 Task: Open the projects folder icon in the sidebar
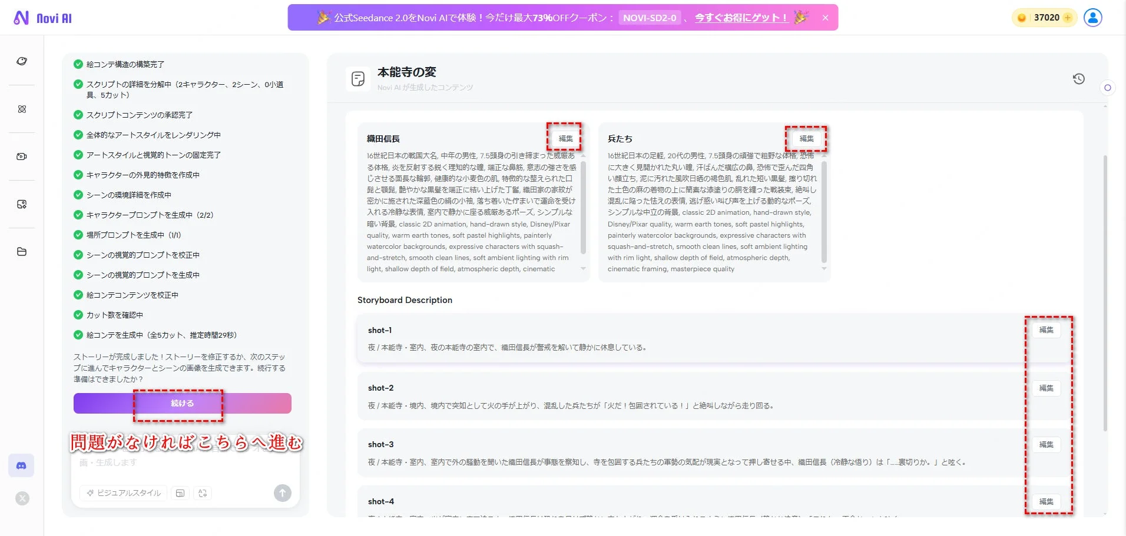22,252
